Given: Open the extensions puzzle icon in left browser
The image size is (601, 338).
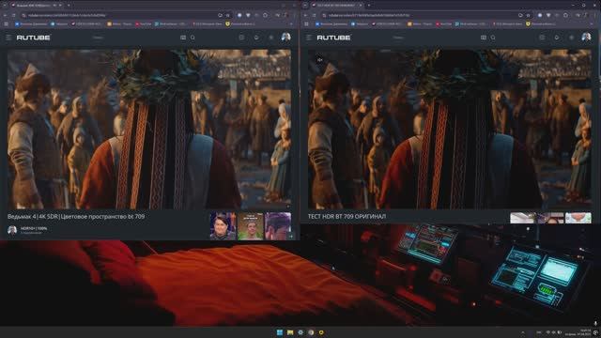Looking at the screenshot, I should click(x=265, y=15).
